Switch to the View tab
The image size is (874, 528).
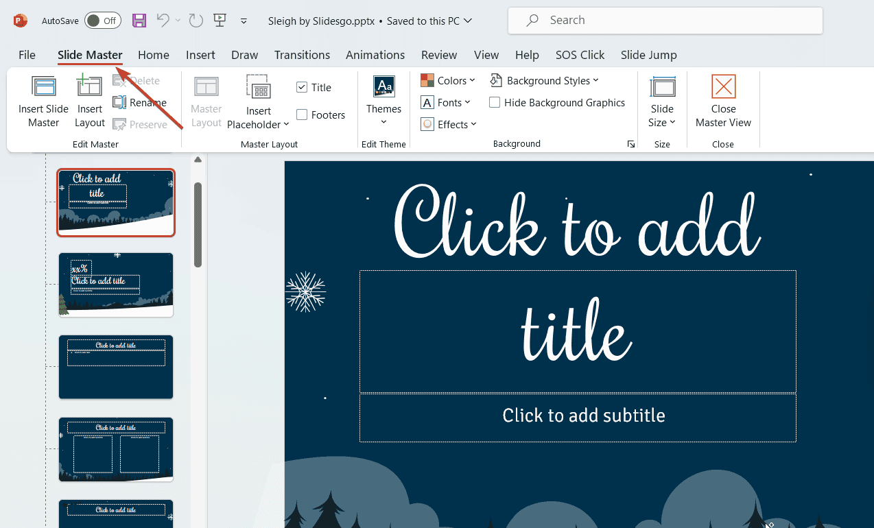click(x=486, y=55)
